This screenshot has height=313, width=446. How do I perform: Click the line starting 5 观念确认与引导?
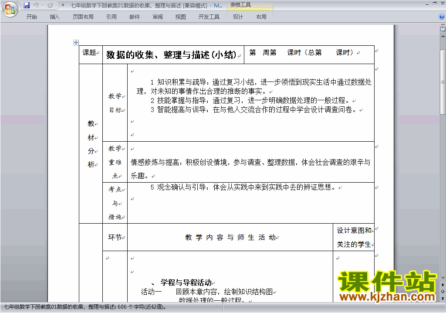click(243, 187)
